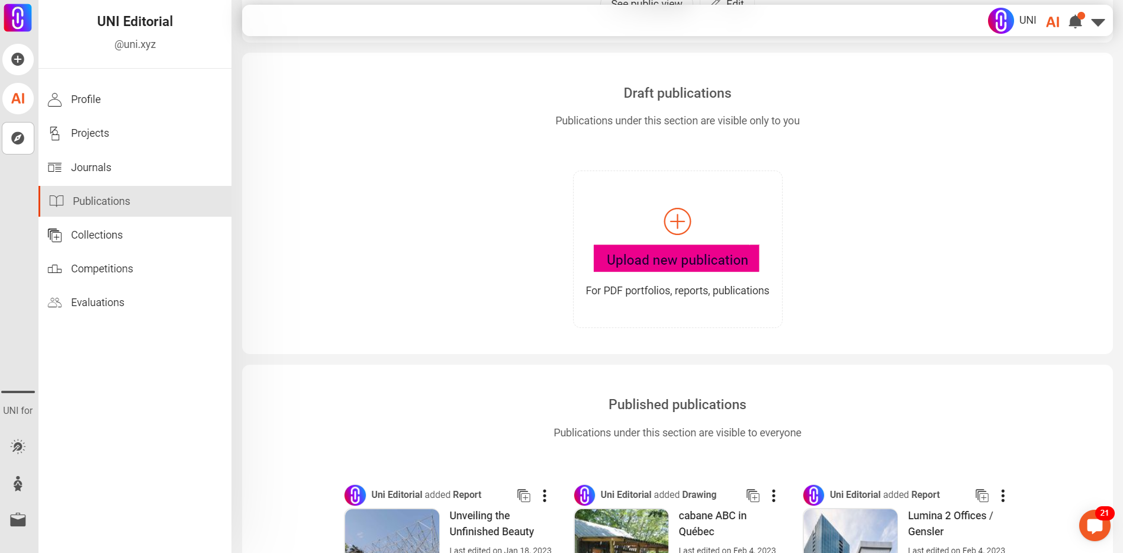Open the notifications bell
This screenshot has height=553, width=1123.
pyautogui.click(x=1074, y=21)
